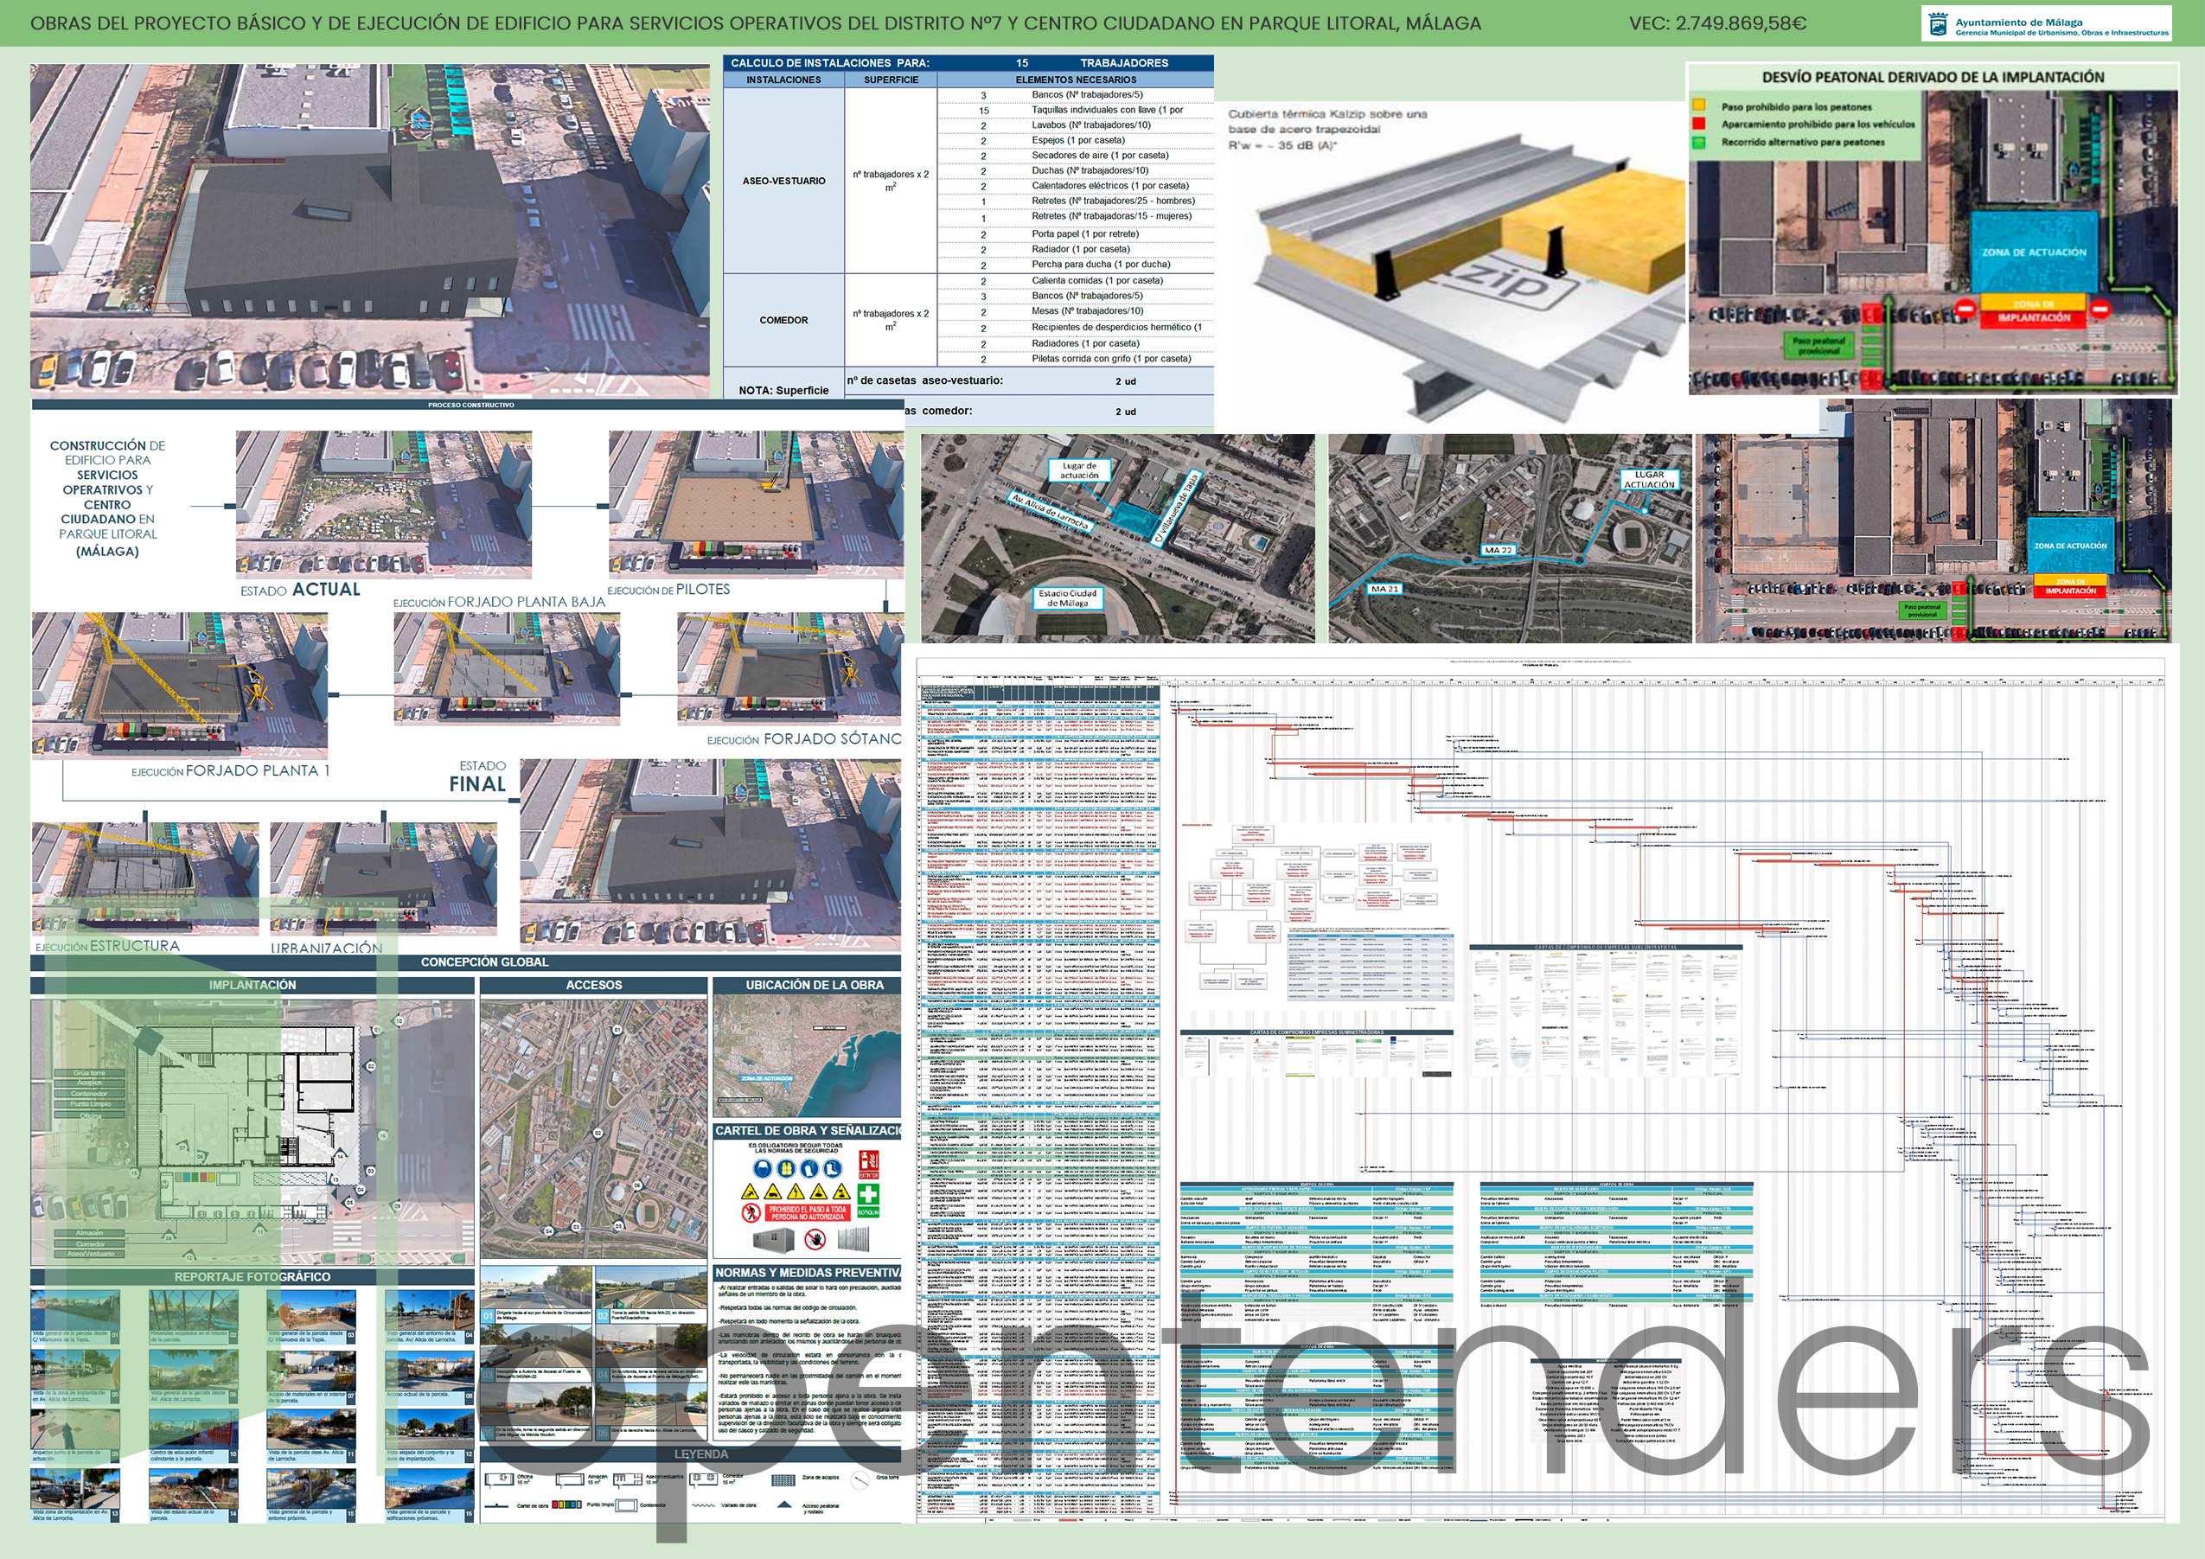The image size is (2205, 1559).
Task: Click the 'Estadio Ciudad de Málaga' map label
Action: click(1067, 598)
